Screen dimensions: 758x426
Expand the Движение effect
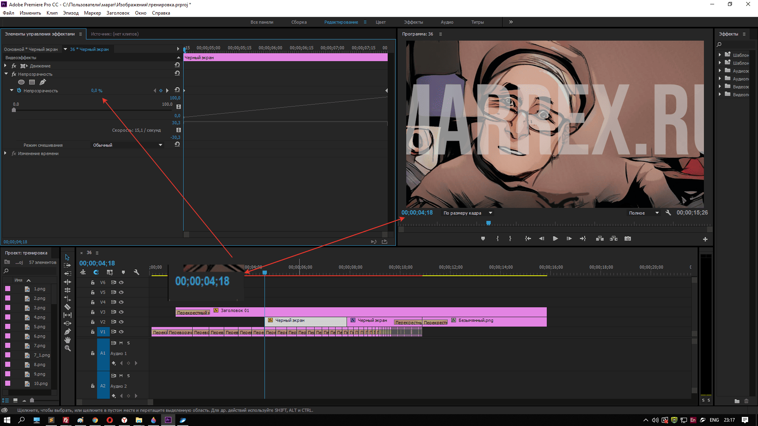(6, 65)
